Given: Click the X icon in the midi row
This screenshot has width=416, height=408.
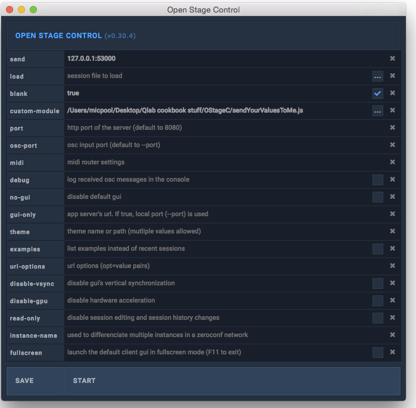Looking at the screenshot, I should pos(392,162).
